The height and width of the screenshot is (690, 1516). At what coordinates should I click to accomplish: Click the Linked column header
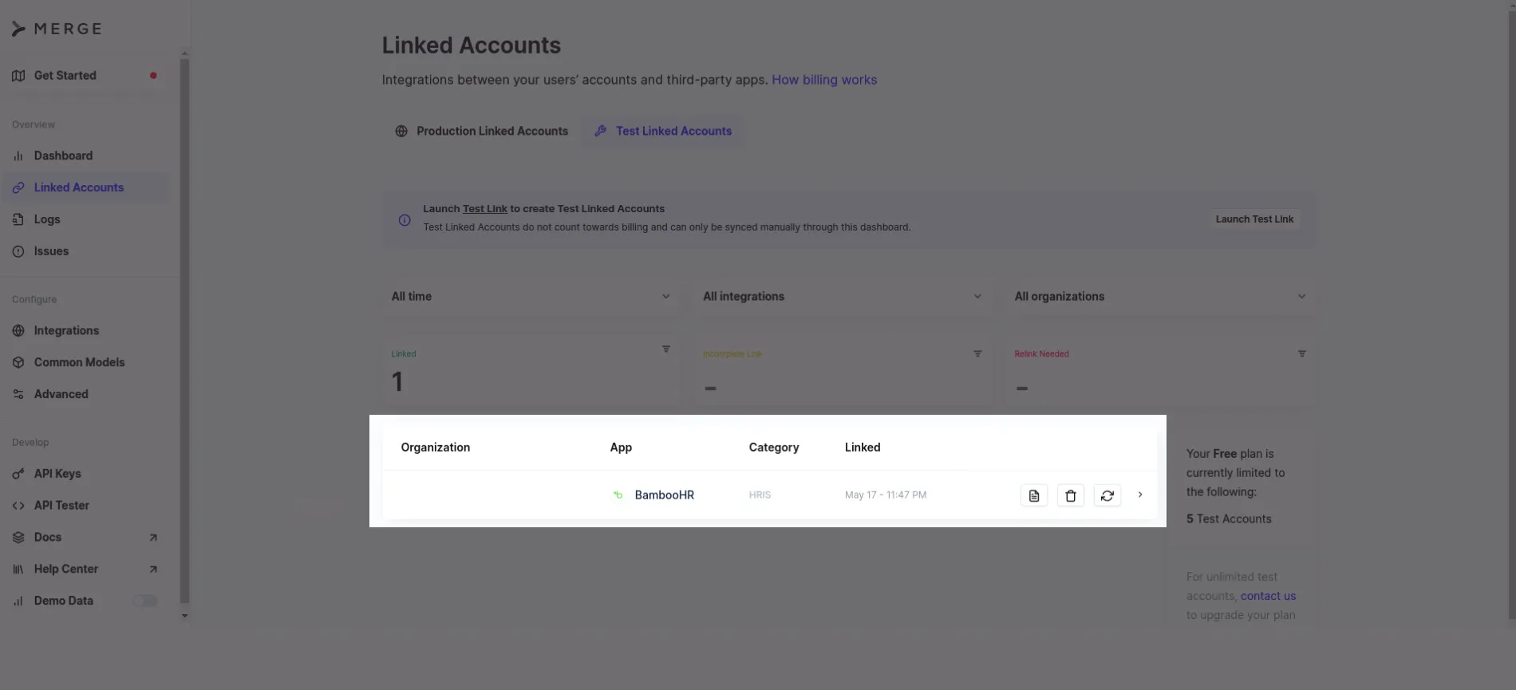863,448
